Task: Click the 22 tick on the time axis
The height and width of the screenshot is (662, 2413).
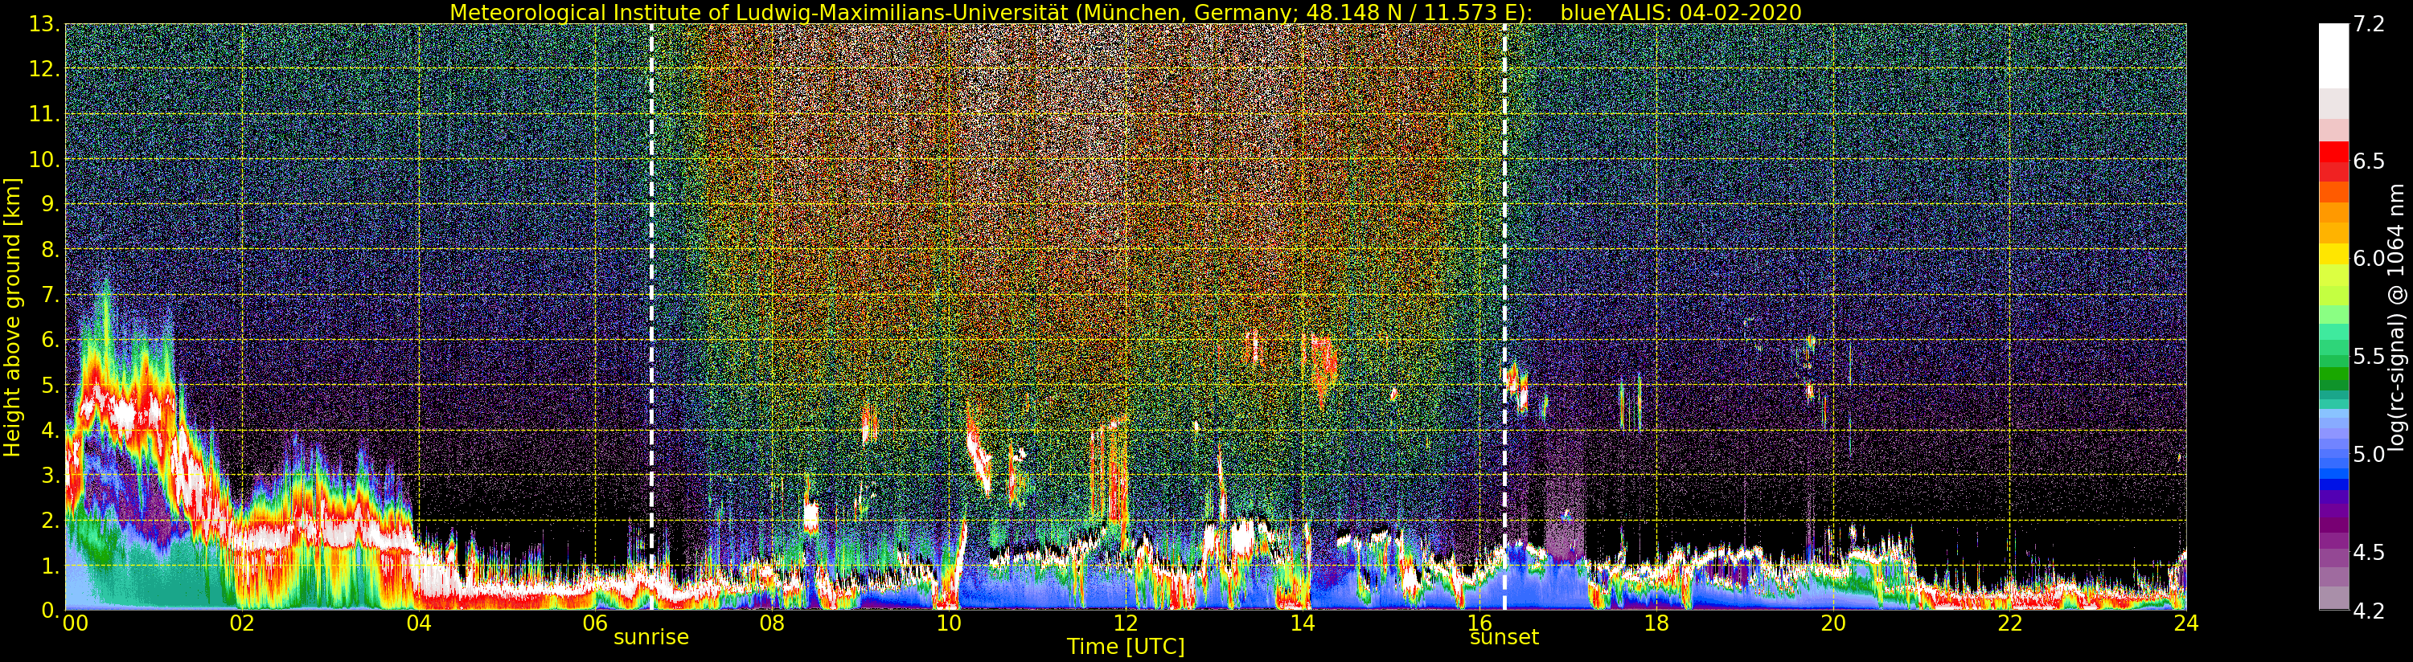Action: (x=2010, y=623)
